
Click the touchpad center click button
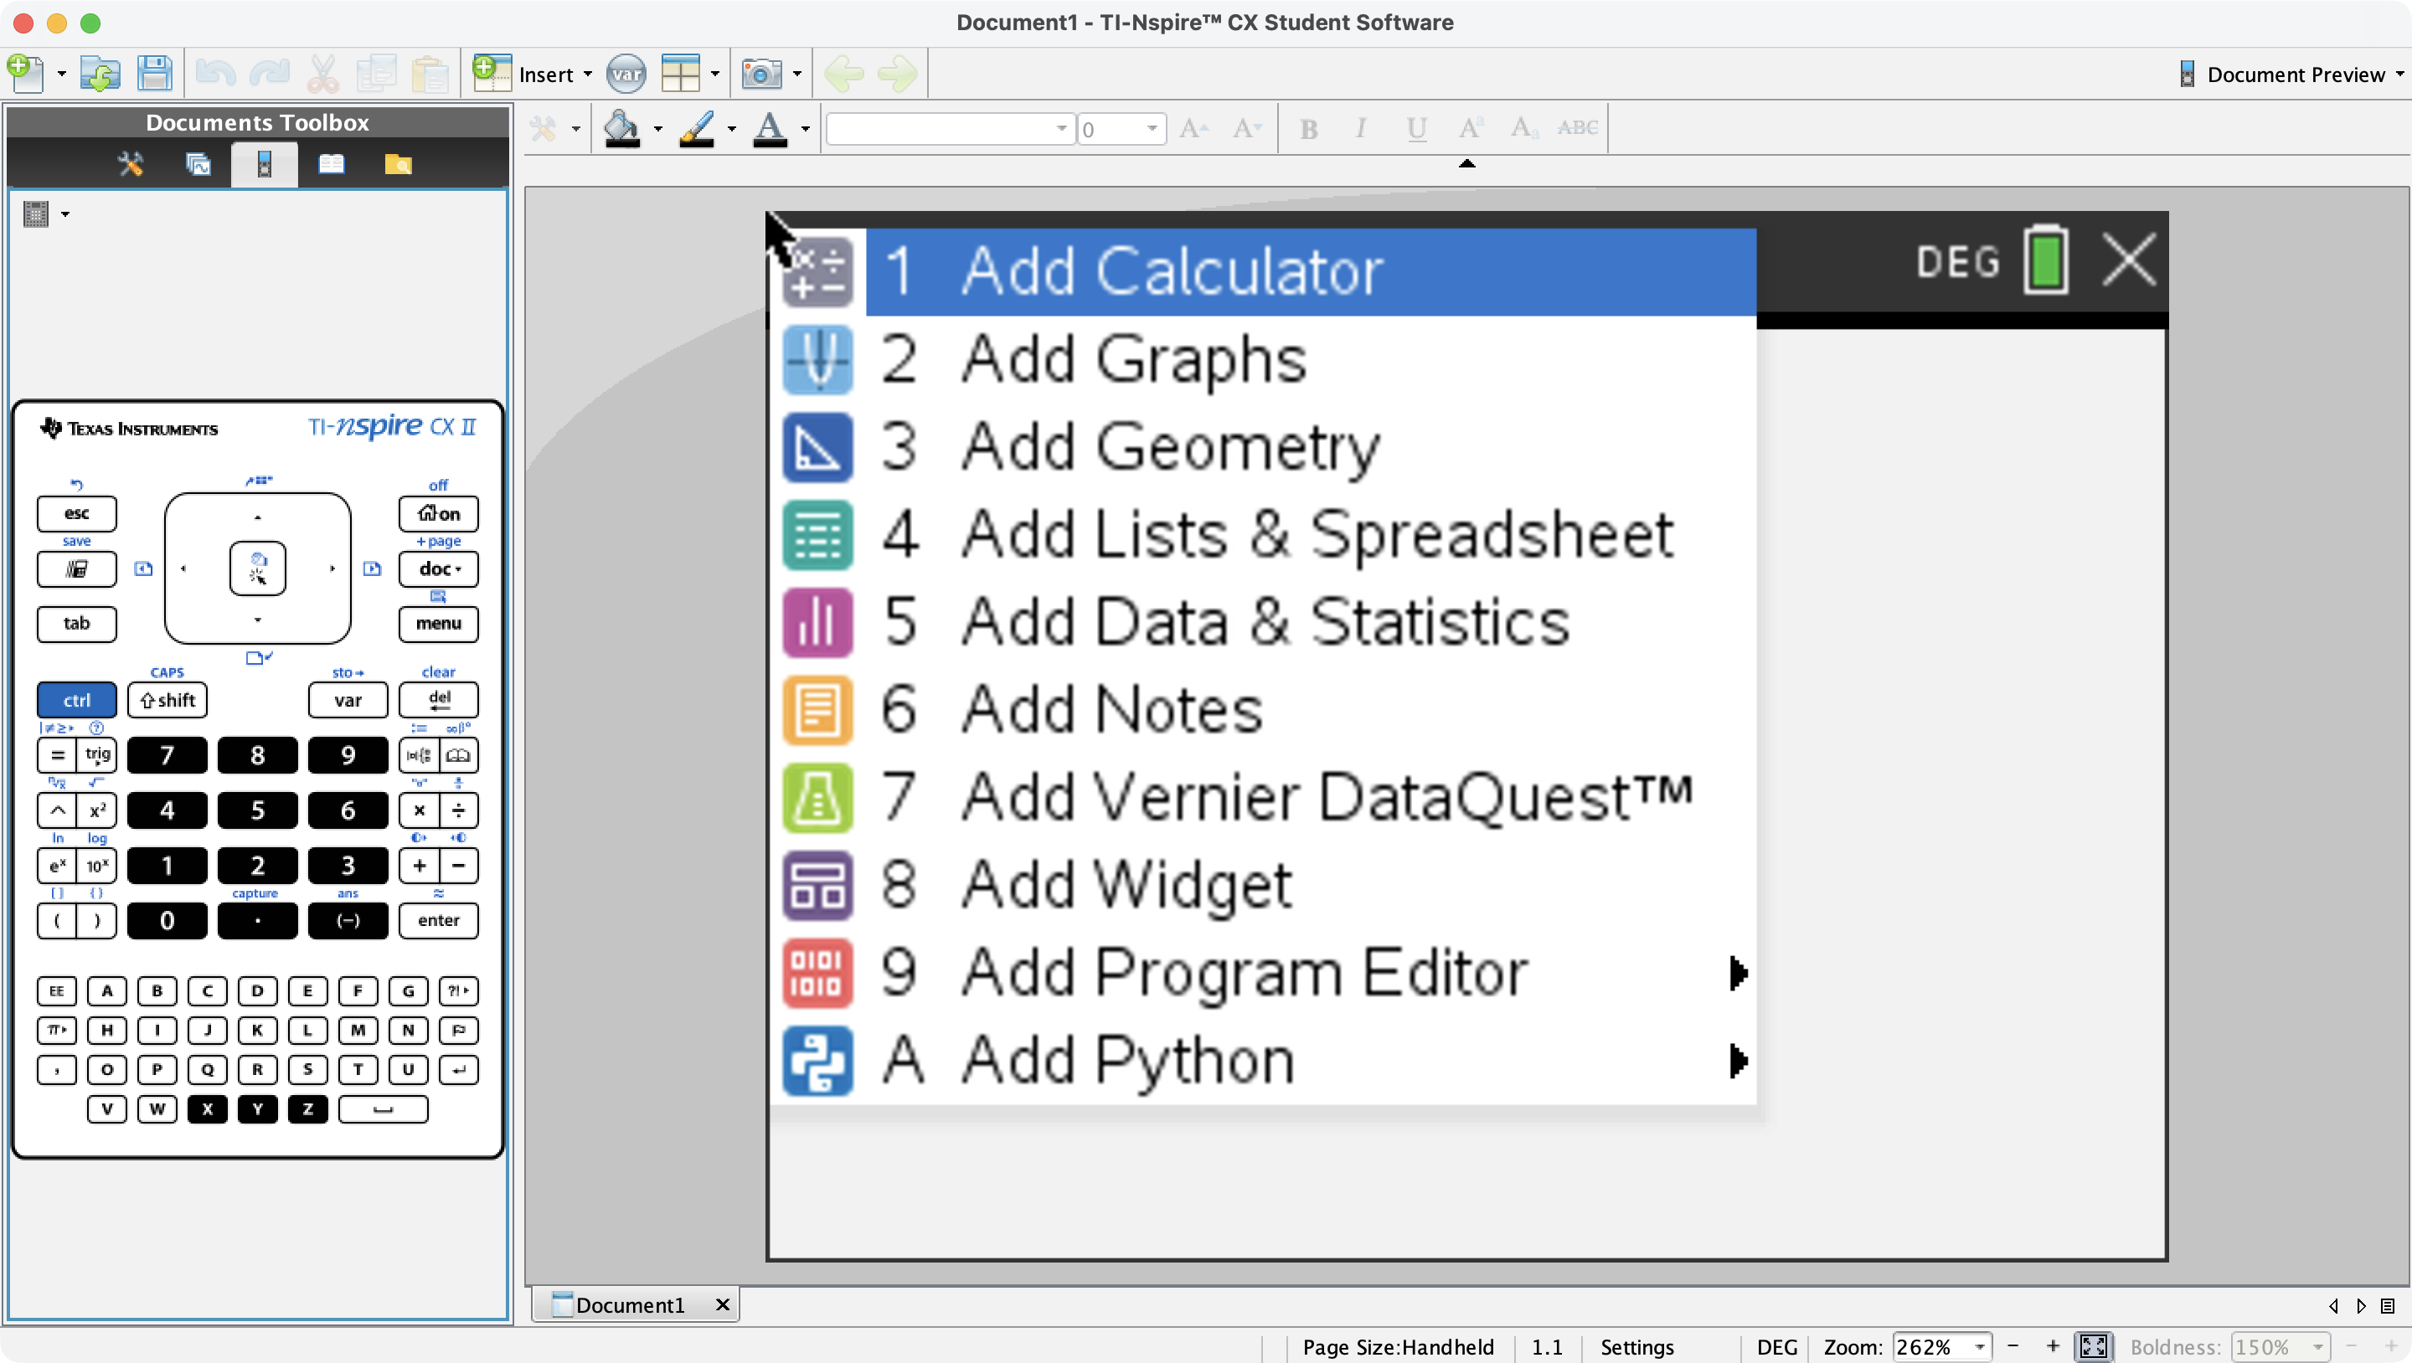click(x=257, y=568)
